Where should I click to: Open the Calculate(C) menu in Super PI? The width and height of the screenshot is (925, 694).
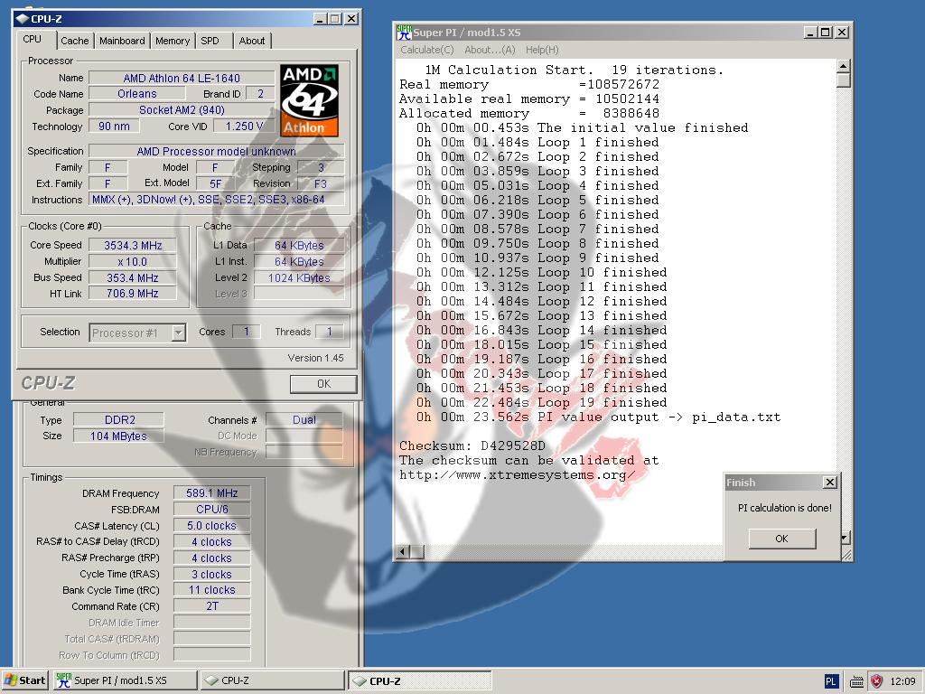[x=427, y=51]
